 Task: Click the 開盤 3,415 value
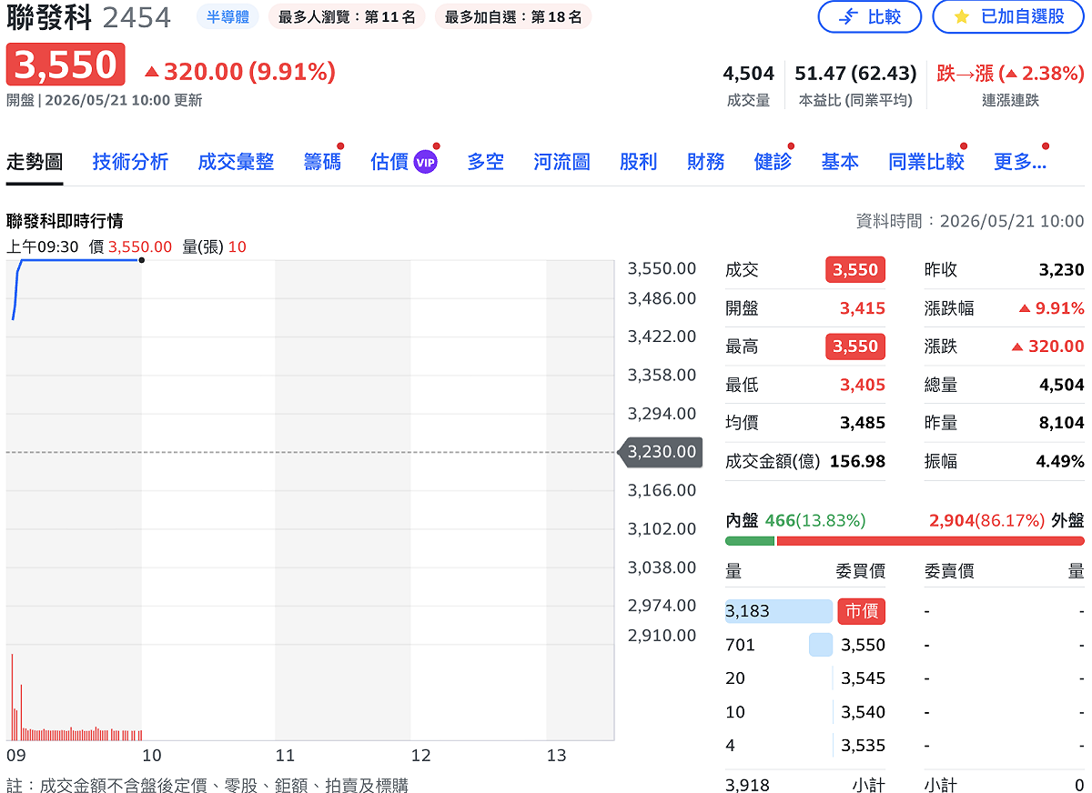tap(862, 308)
